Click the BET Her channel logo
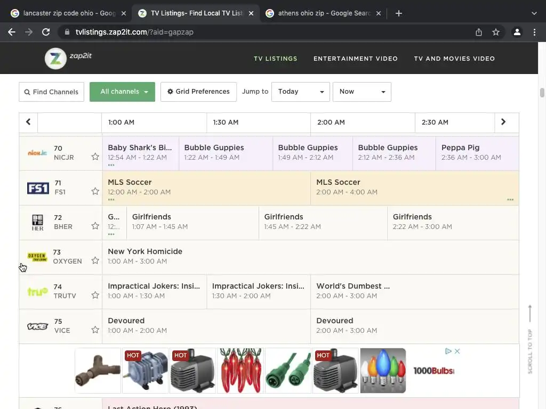546x409 pixels. click(x=38, y=223)
